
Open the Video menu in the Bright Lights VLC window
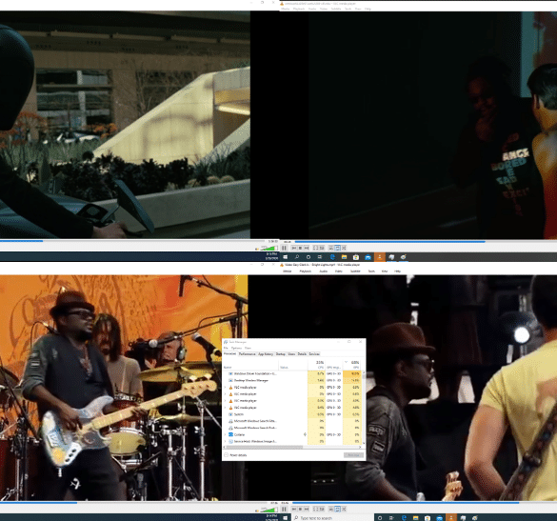339,271
